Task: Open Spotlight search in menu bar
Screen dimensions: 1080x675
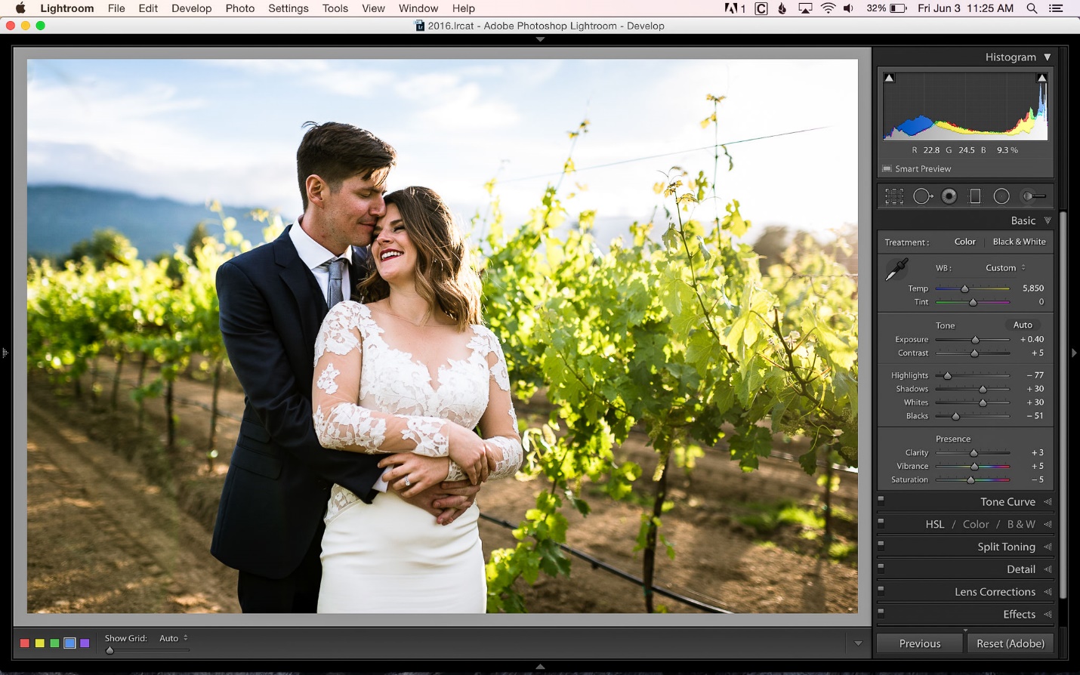Action: 1032,8
